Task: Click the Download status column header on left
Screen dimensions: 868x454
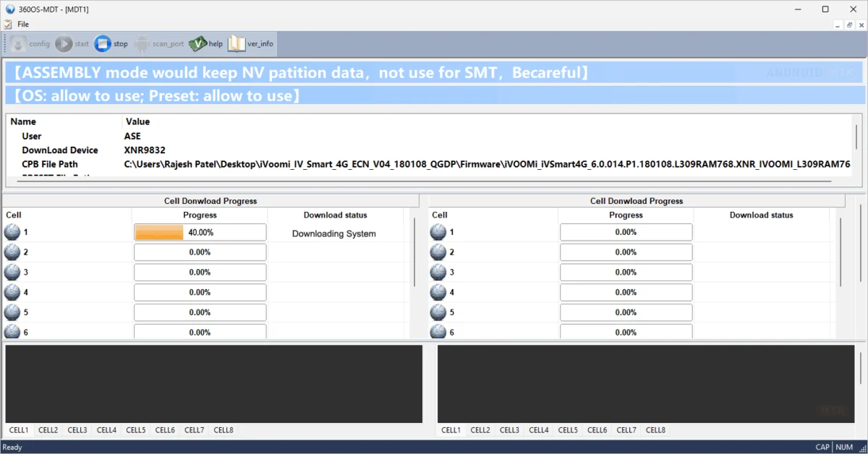Action: coord(335,215)
